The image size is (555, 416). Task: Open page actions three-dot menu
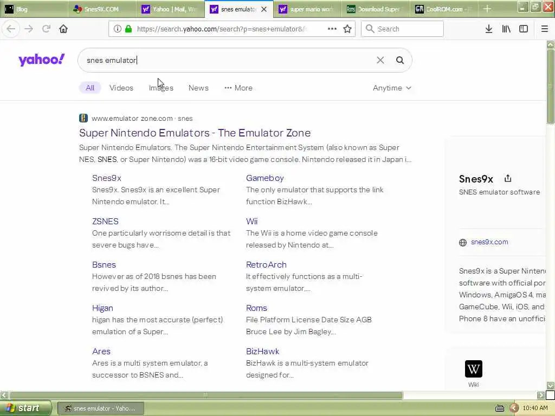(x=332, y=29)
